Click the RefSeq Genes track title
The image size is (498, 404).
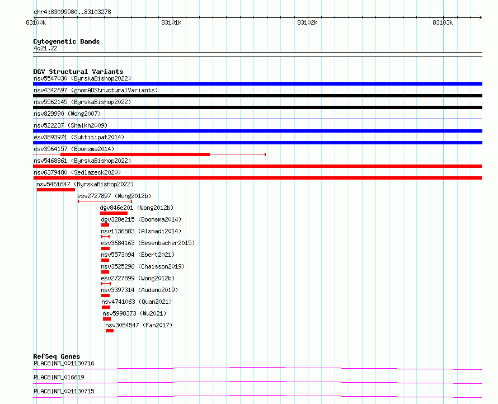pyautogui.click(x=57, y=356)
